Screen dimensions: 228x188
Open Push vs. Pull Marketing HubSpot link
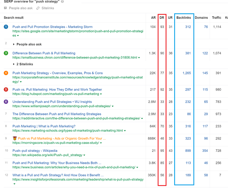pyautogui.click(x=57, y=89)
